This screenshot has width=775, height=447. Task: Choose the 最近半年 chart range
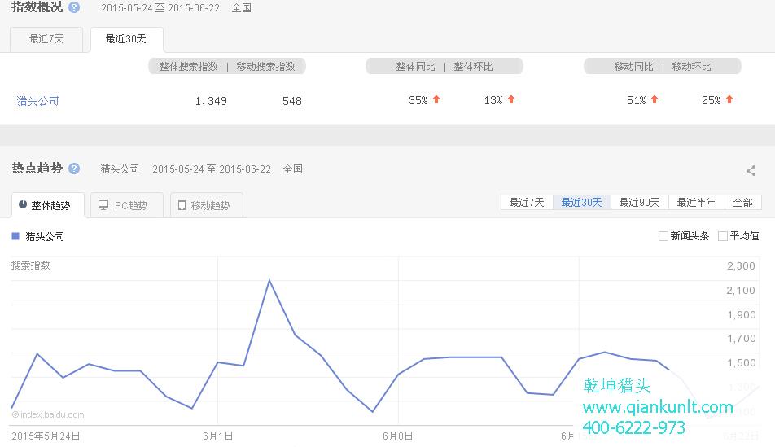697,203
